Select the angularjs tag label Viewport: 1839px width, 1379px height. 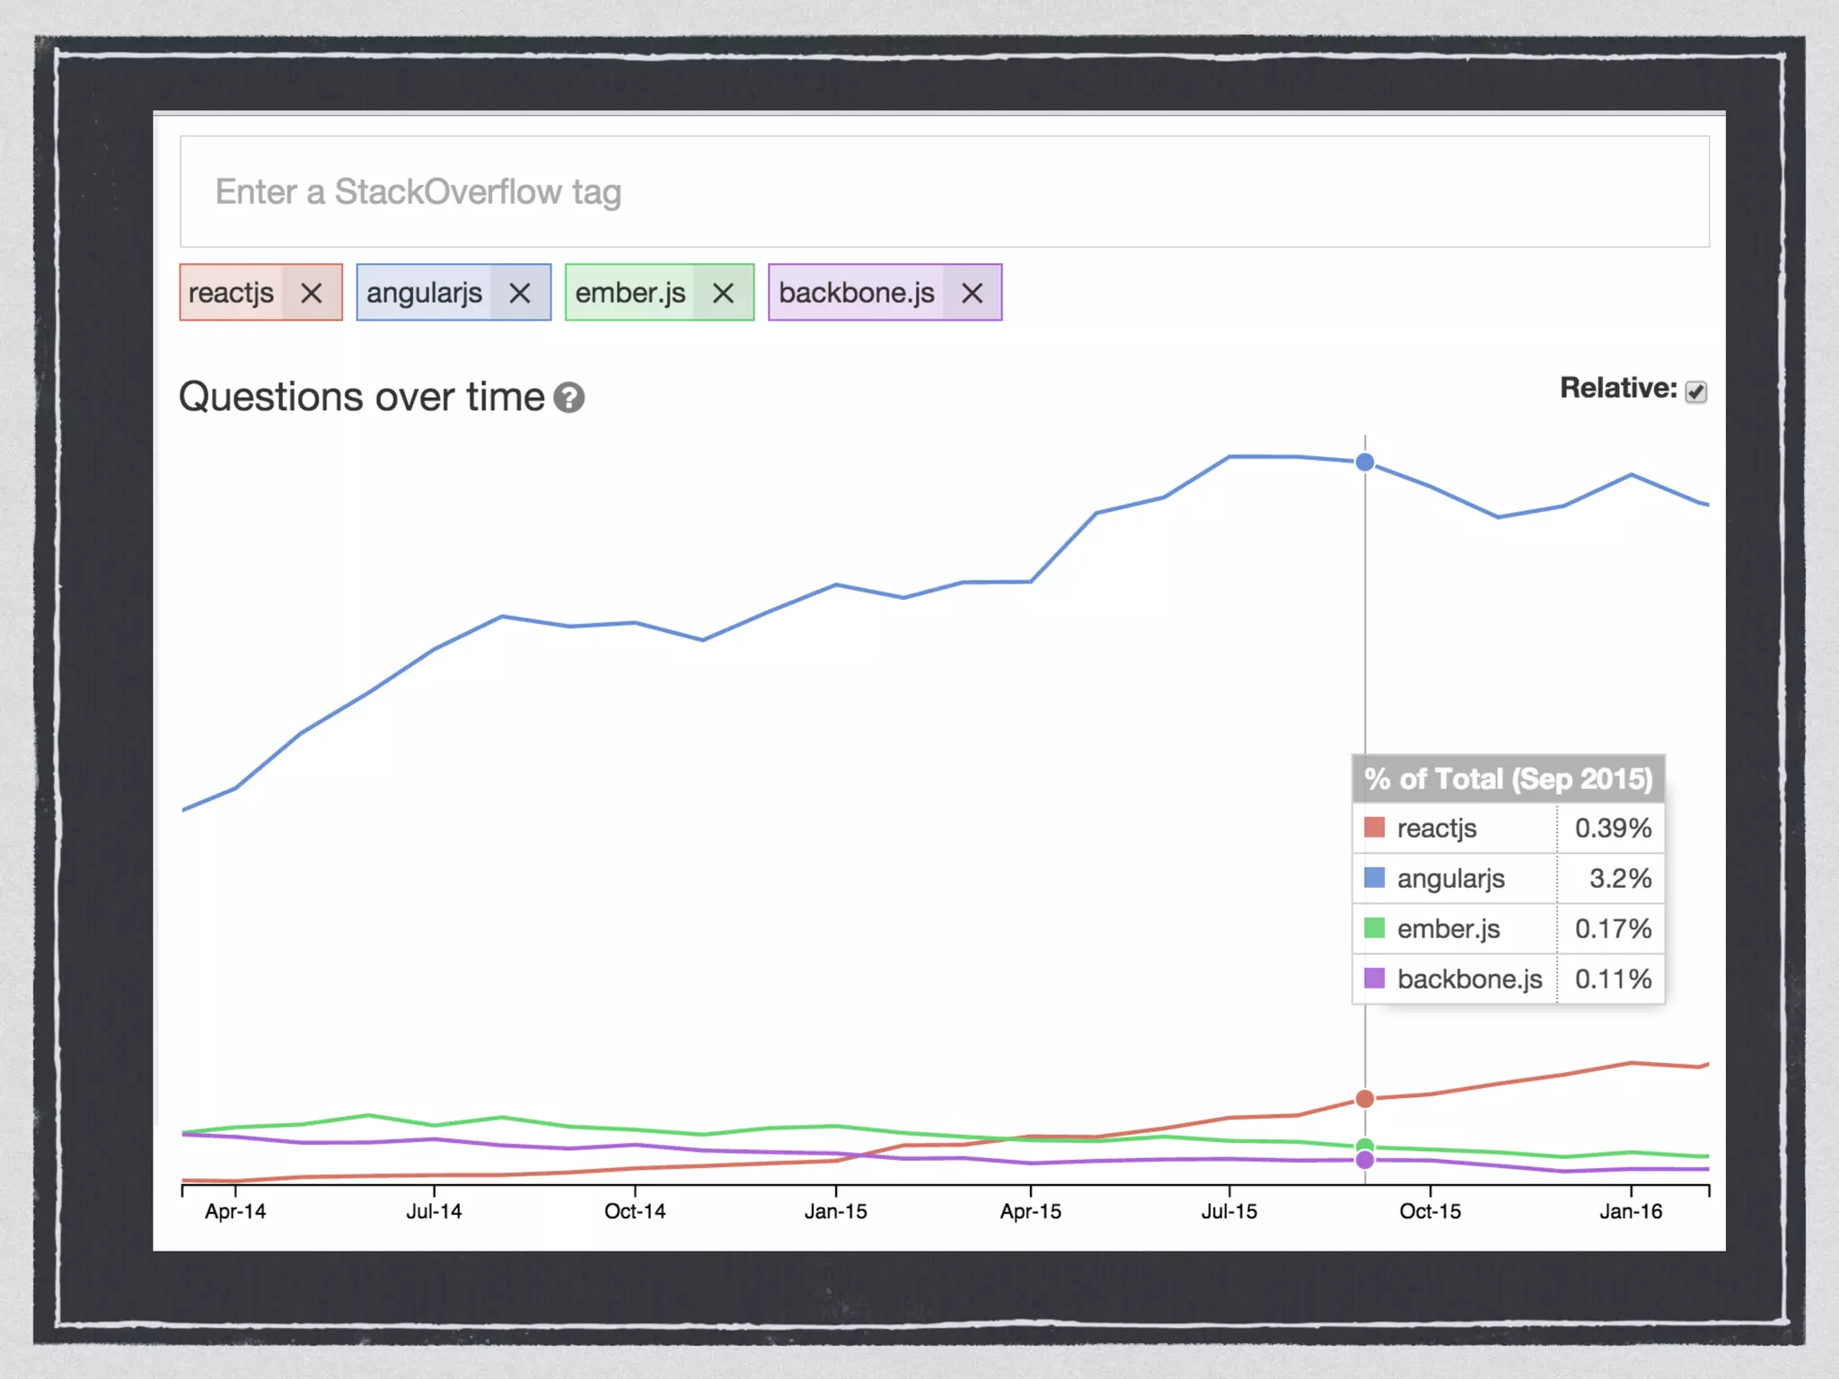click(424, 293)
